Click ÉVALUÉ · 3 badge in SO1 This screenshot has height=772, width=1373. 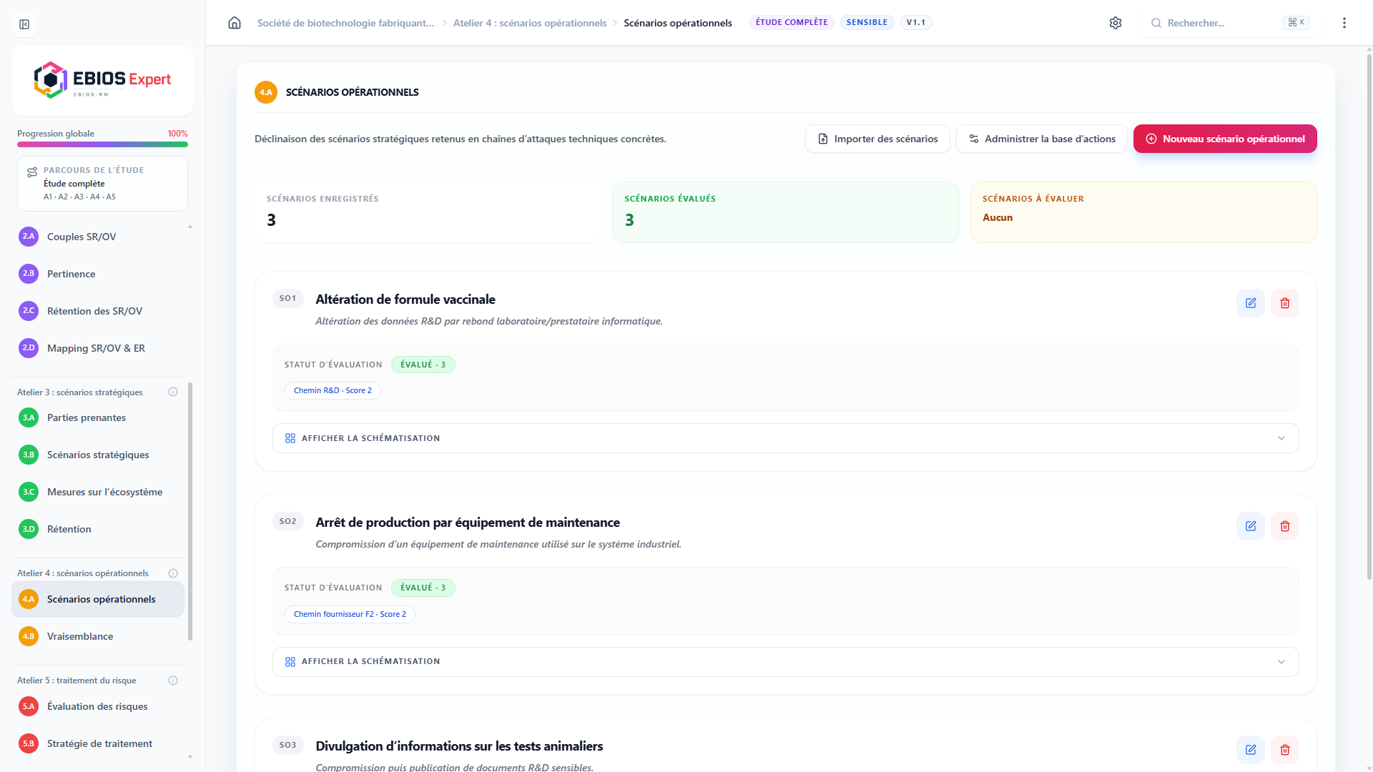coord(423,365)
